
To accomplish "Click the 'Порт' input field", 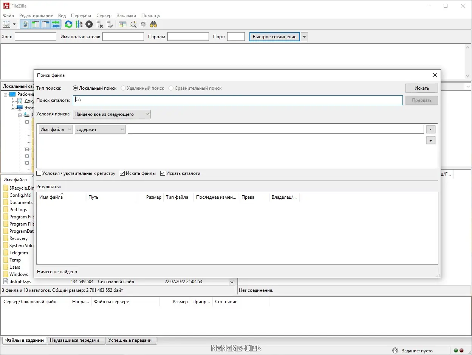I will click(236, 37).
